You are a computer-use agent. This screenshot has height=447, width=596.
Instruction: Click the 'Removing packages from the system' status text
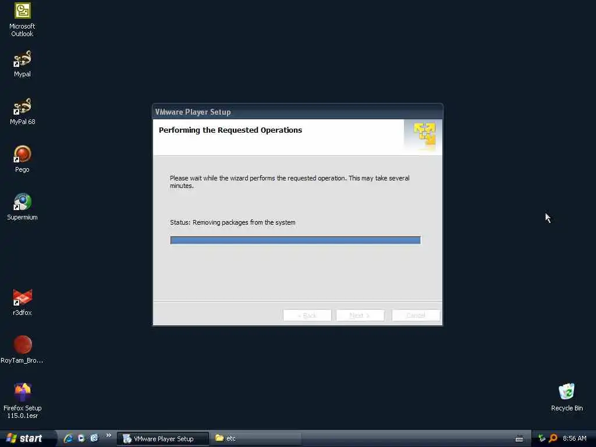(244, 223)
